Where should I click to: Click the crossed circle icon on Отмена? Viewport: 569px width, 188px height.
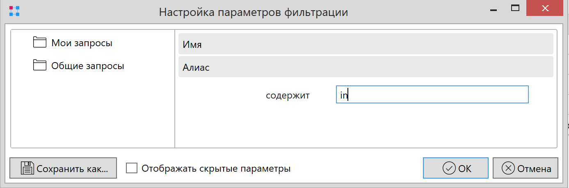click(x=509, y=168)
